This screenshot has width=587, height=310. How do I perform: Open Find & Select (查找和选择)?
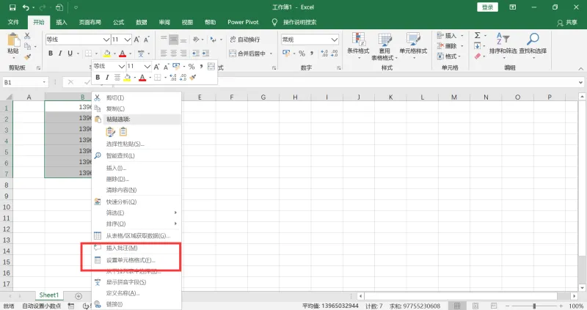tap(533, 45)
